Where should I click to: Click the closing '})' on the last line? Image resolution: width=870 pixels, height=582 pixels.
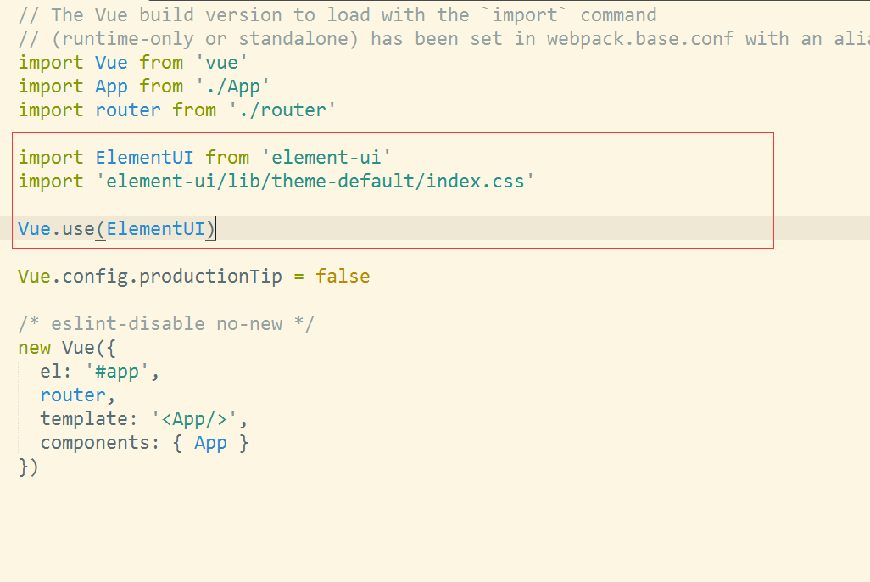29,467
